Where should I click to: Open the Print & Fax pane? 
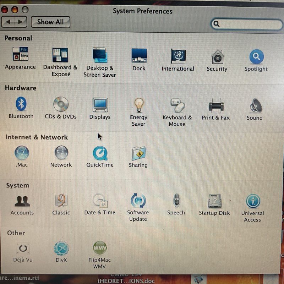pos(216,106)
